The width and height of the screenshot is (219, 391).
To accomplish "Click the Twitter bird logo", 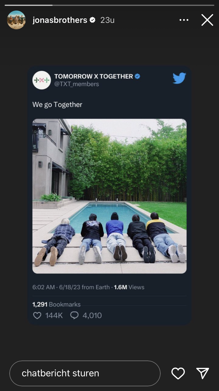I will click(x=179, y=78).
